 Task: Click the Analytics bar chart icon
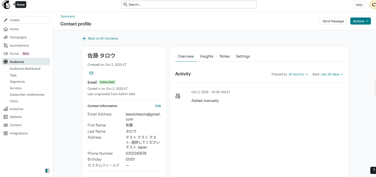pyautogui.click(x=6, y=109)
